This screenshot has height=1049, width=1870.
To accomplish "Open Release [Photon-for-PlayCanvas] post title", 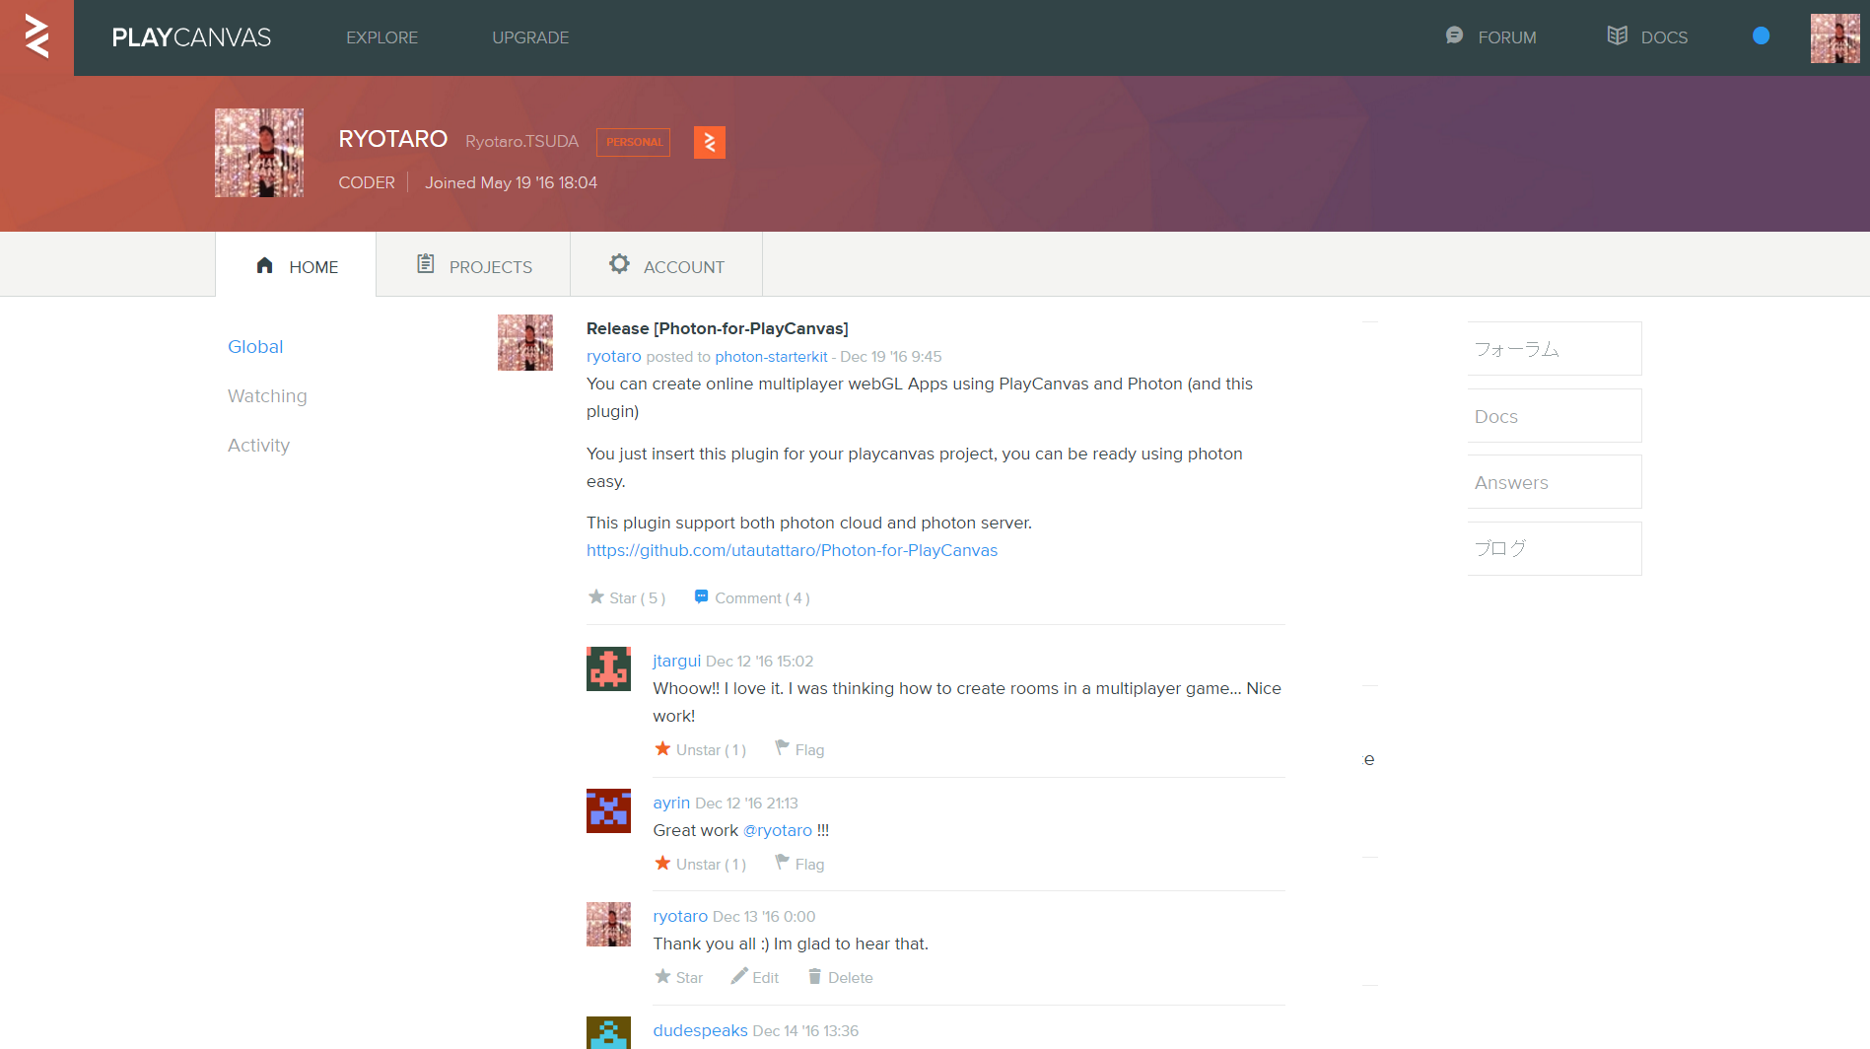I will 717,328.
